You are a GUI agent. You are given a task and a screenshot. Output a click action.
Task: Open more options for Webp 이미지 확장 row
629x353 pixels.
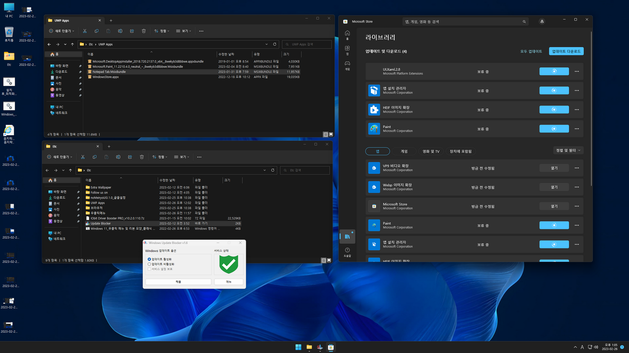[577, 187]
